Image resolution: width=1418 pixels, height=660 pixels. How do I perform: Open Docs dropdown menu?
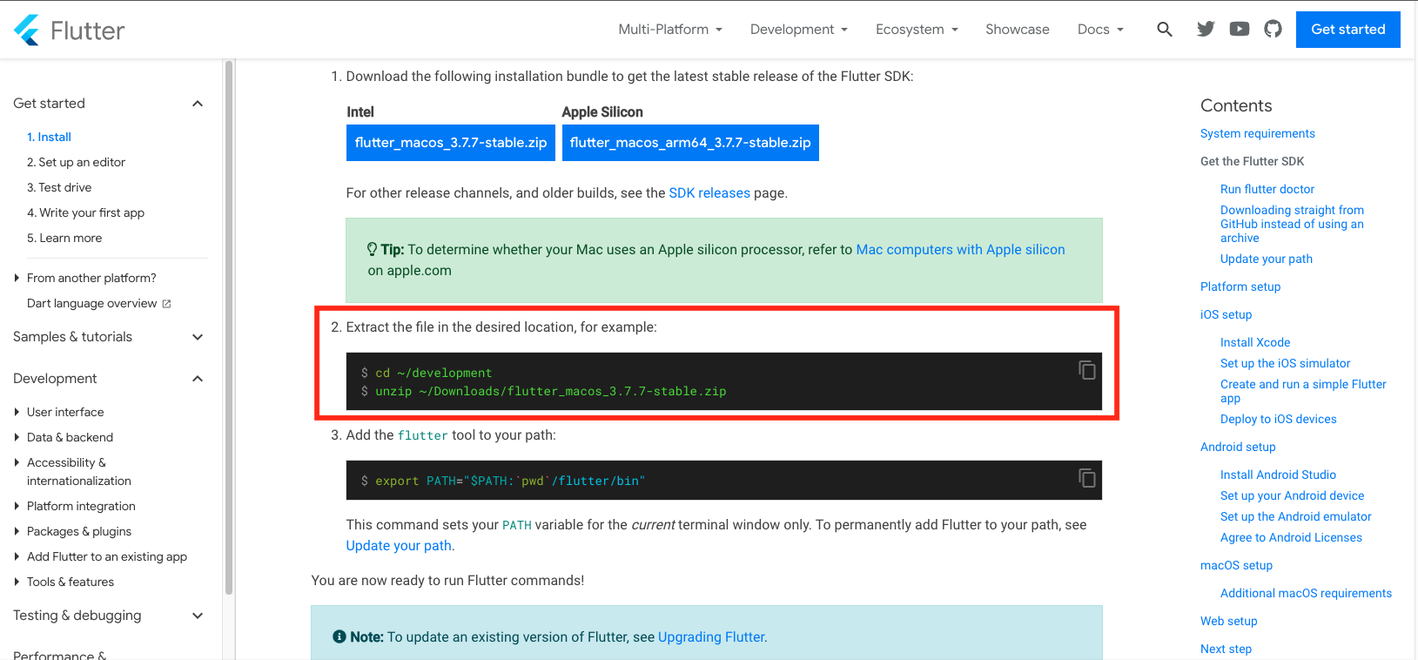click(x=1100, y=30)
